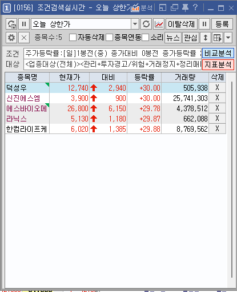Pause real-time search next to condition name
Screen dimensions: 237x292
(x=24, y=24)
